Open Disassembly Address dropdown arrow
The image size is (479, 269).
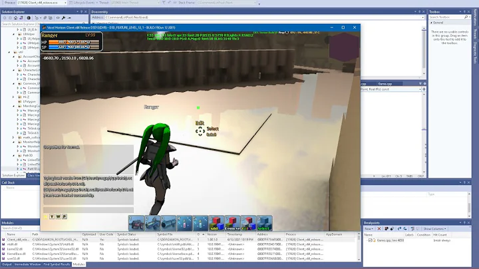423,17
